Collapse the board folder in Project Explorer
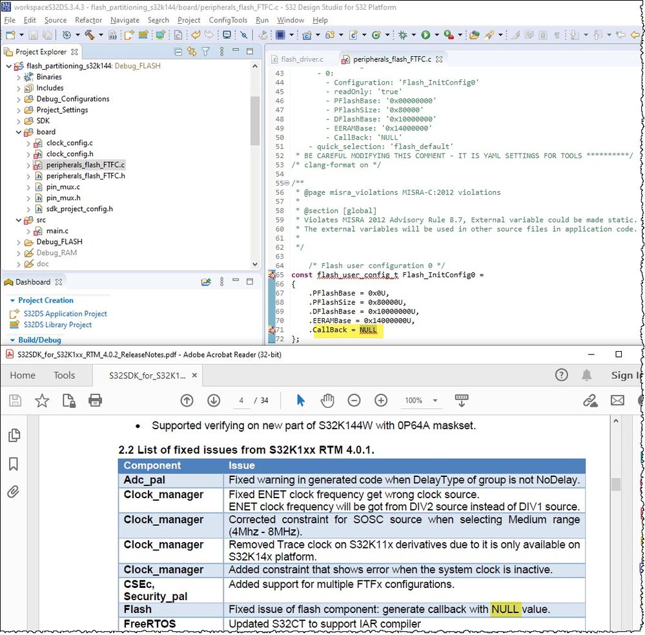645x635 pixels. click(18, 132)
